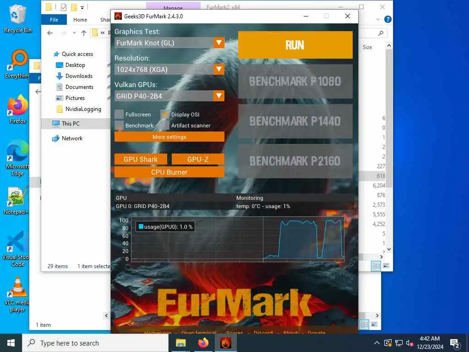Image resolution: width=469 pixels, height=352 pixels.
Task: Open the notification center icon
Action: pos(455,343)
